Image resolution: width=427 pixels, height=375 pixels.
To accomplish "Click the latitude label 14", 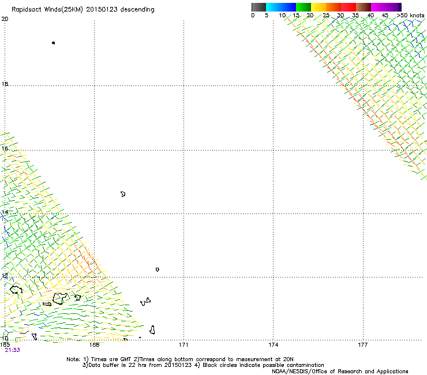I will (x=5, y=212).
